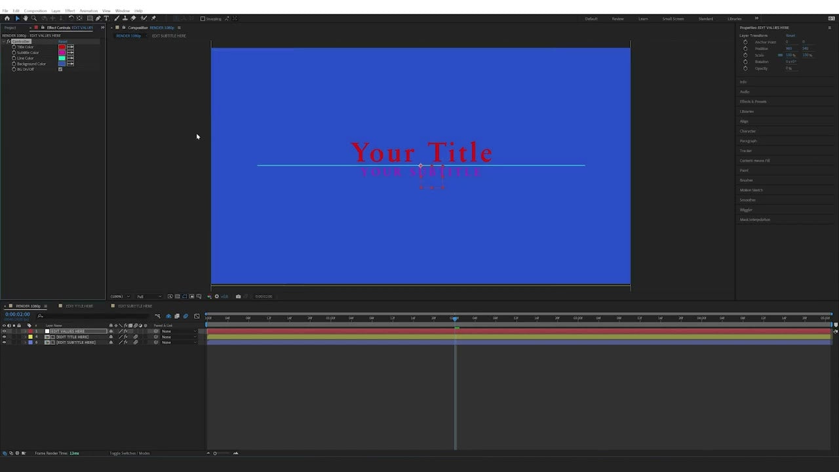
Task: Pick the Selection arrow tool
Action: coord(17,18)
